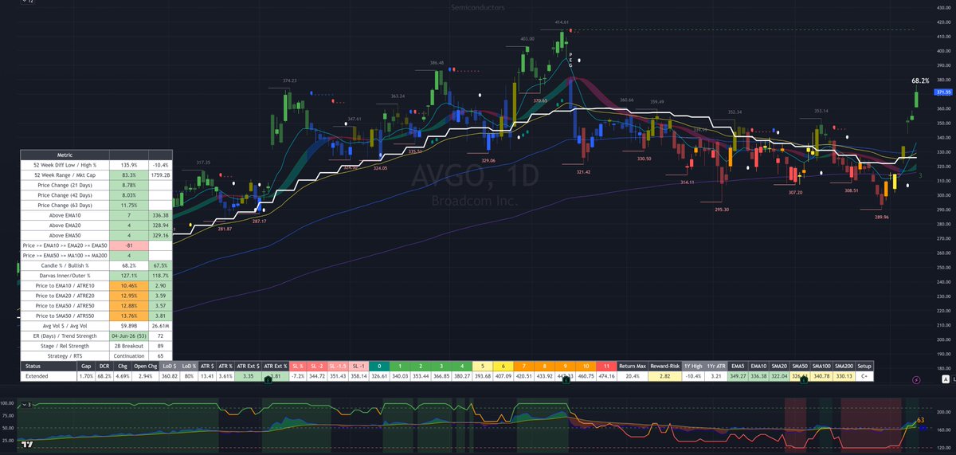Click the 3.21 1Yr ATR value

point(715,375)
